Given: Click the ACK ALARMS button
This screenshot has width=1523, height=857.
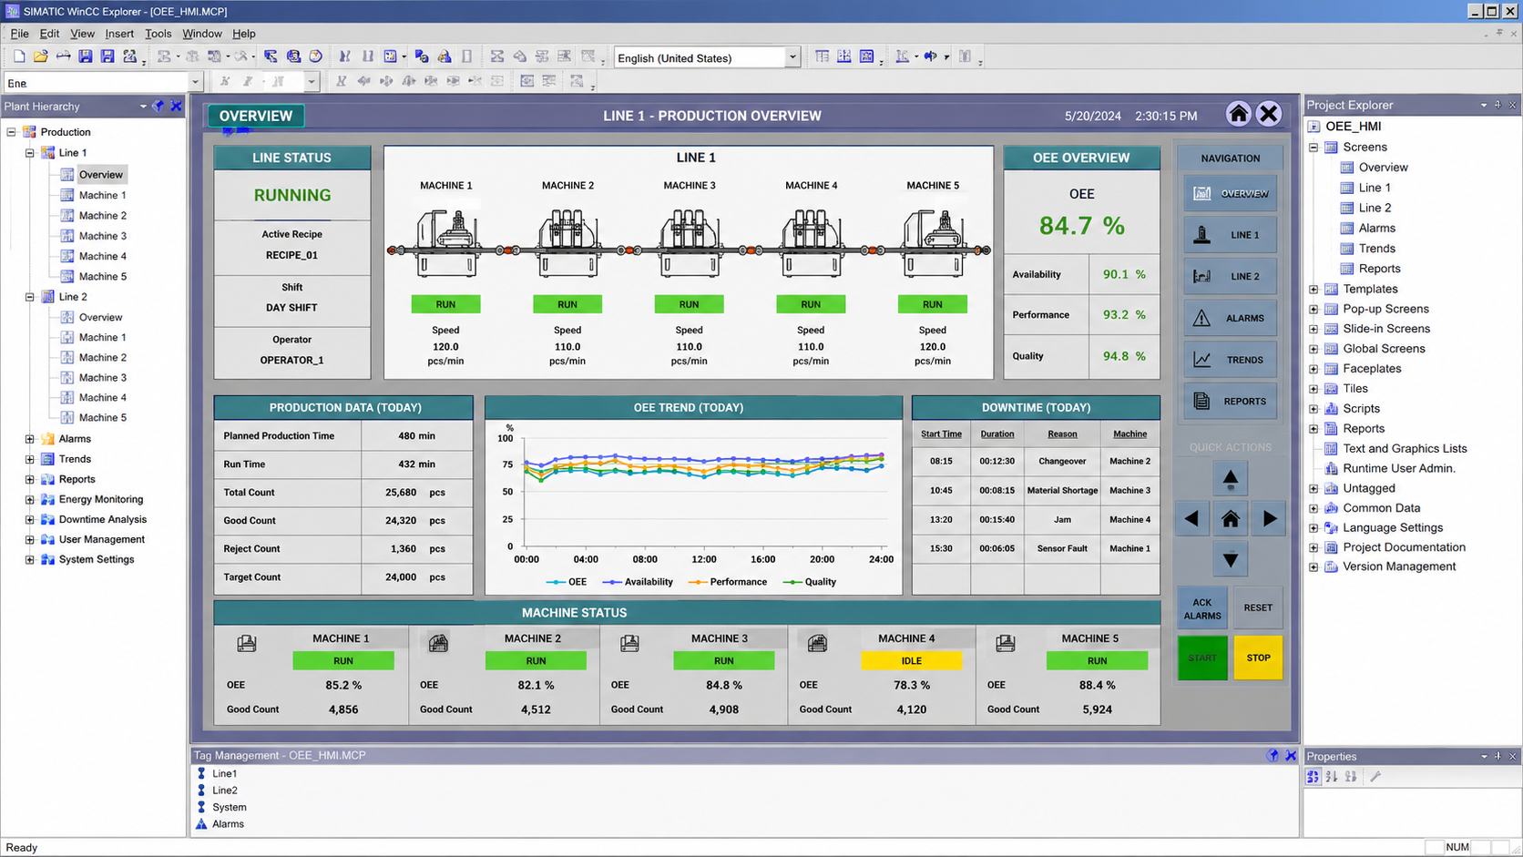Looking at the screenshot, I should pyautogui.click(x=1202, y=608).
